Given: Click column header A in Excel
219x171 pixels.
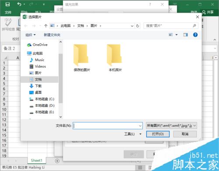Looking at the screenshot, I should pyautogui.click(x=18, y=58).
